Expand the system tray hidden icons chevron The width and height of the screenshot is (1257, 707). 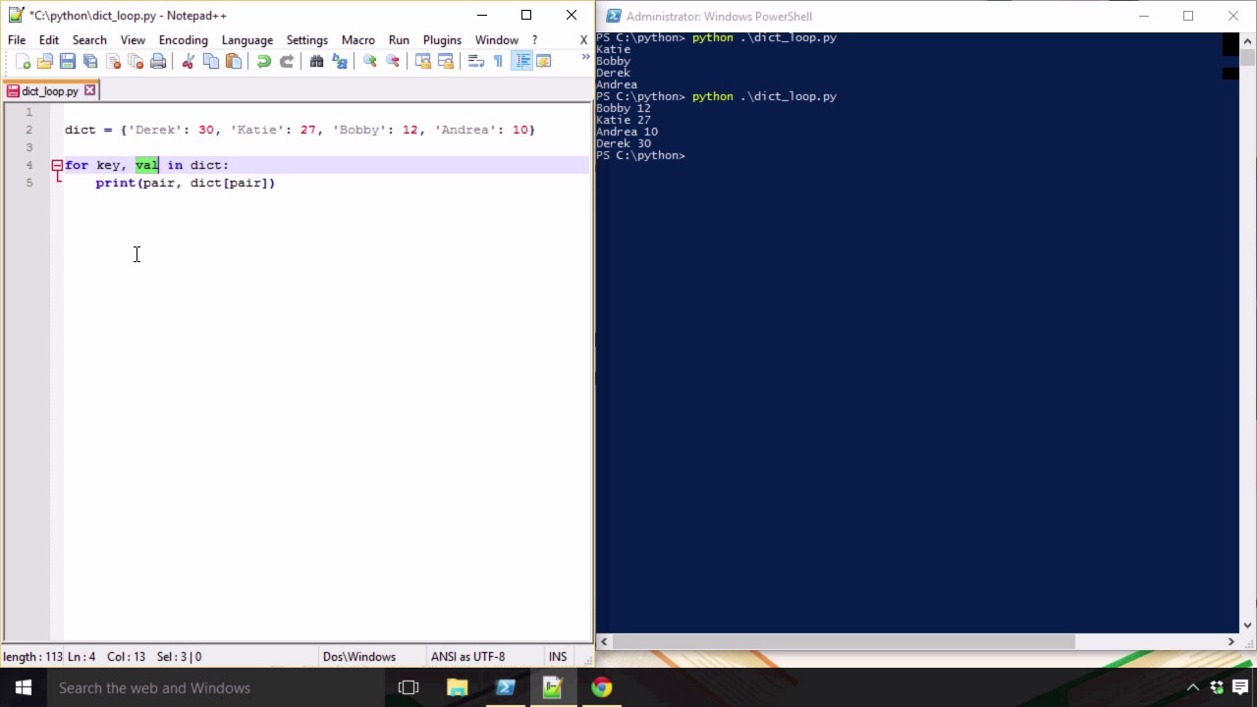tap(1193, 687)
